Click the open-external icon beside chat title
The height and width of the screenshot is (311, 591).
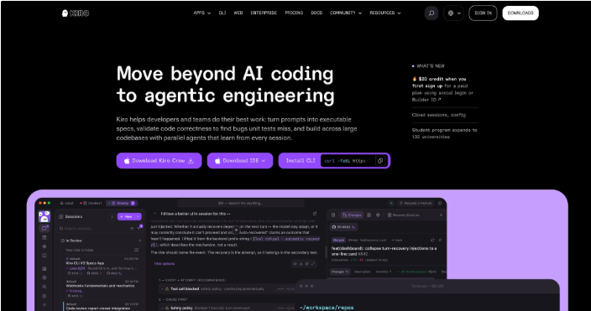point(315,214)
